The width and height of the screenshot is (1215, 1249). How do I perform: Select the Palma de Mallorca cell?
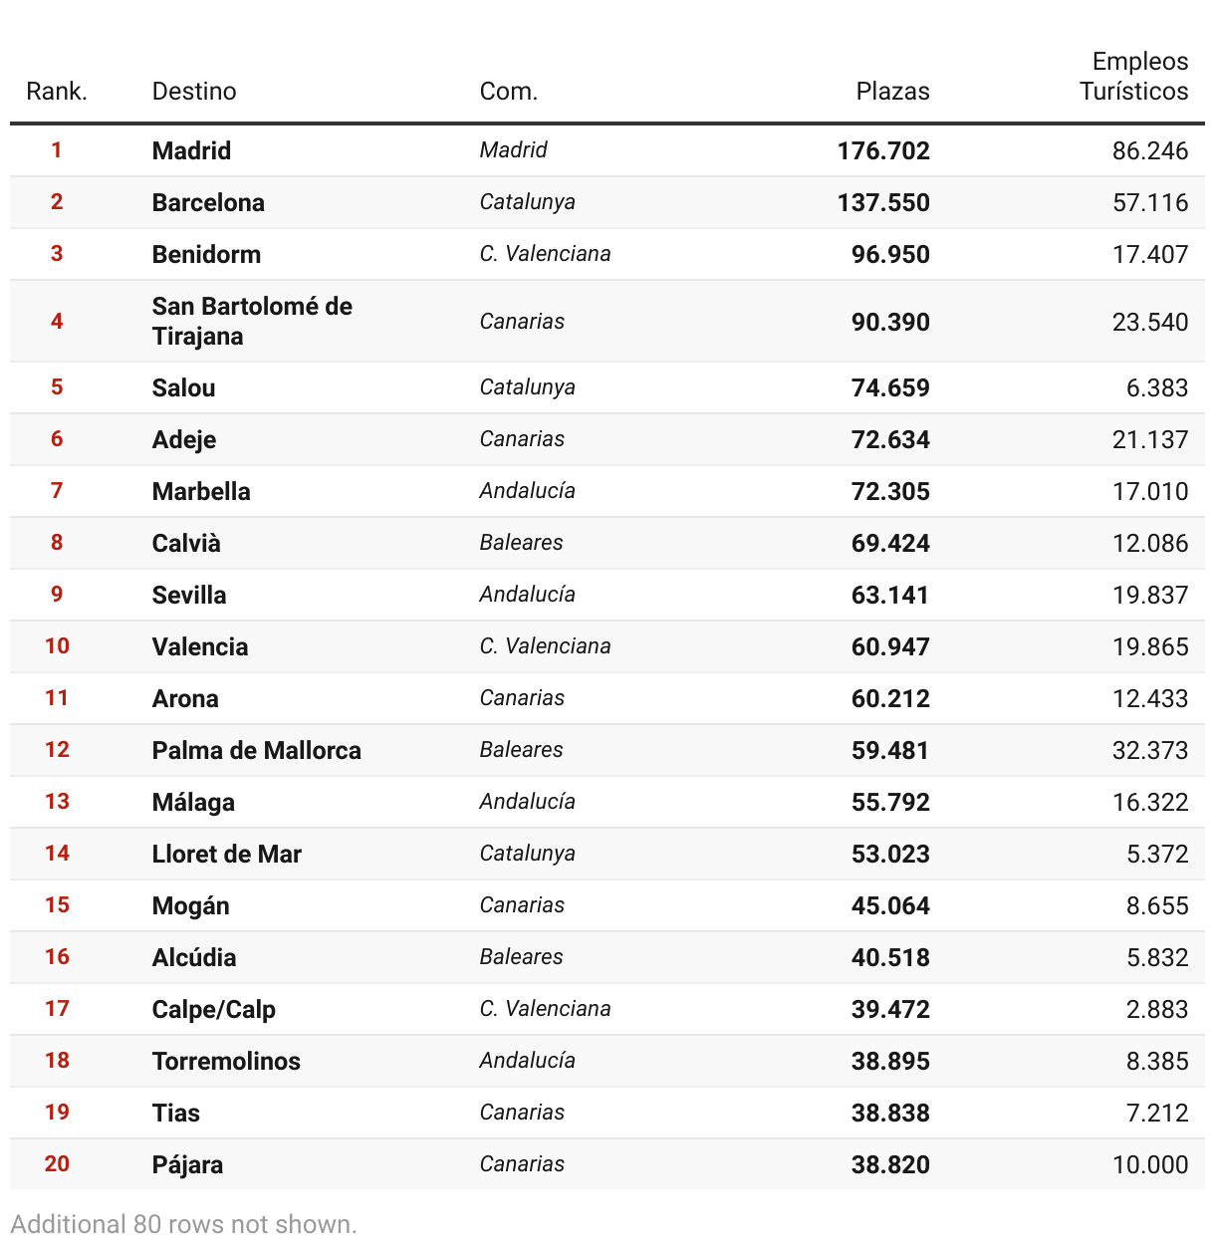(x=256, y=750)
